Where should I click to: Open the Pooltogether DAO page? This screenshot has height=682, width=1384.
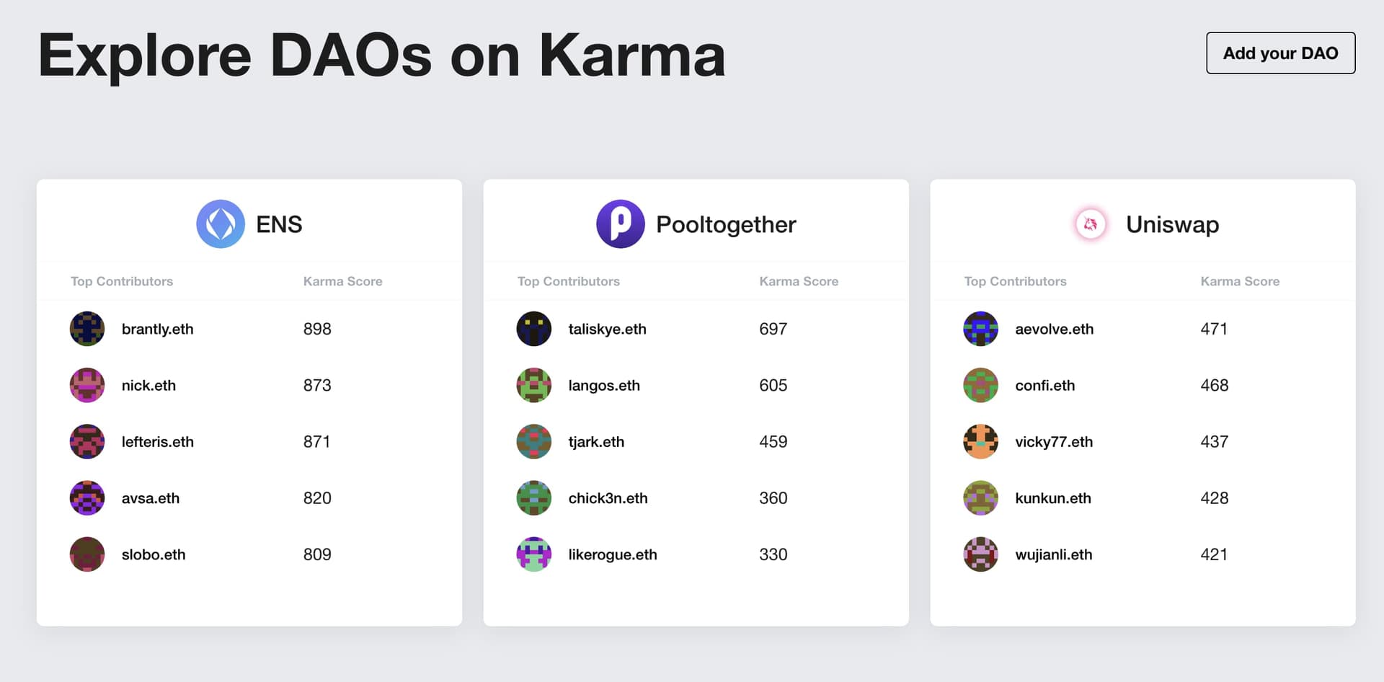726,224
